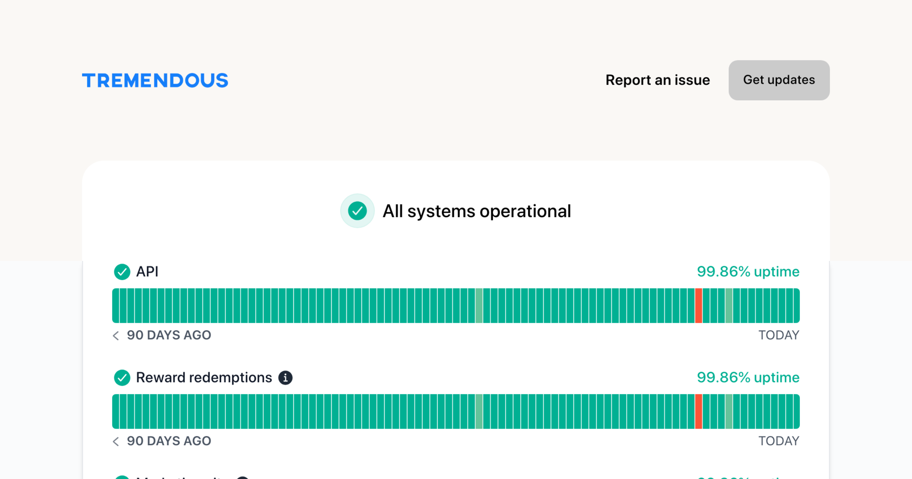This screenshot has width=912, height=479.
Task: Click the Tremendous logo
Action: click(x=155, y=80)
